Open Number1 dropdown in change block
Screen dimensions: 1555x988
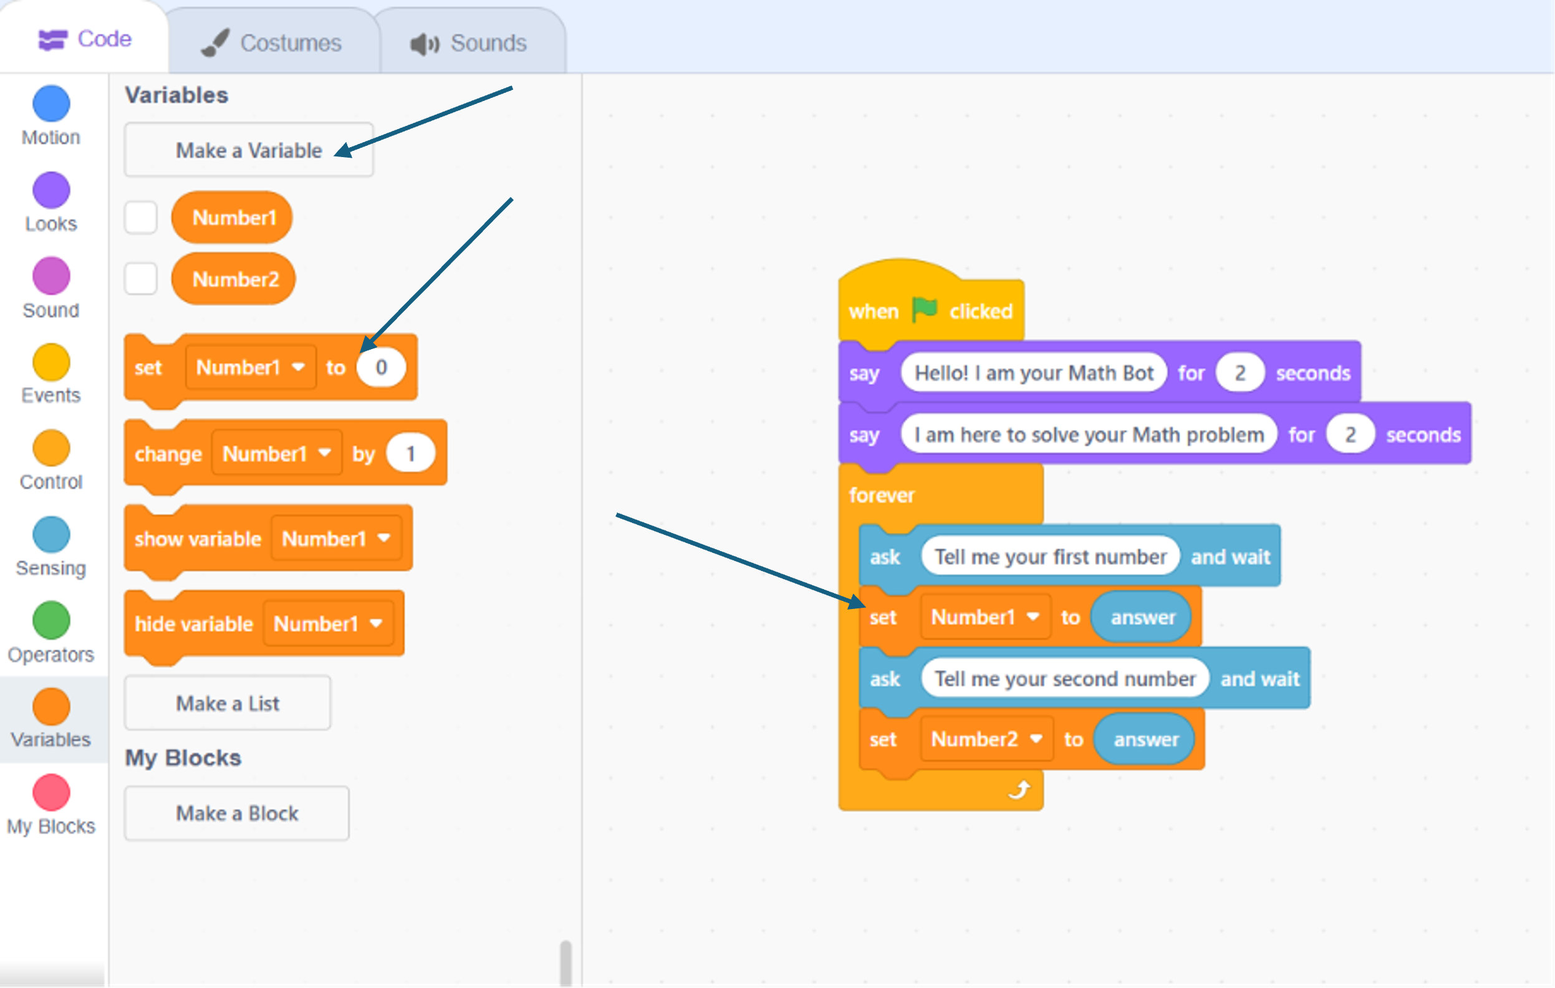277,453
